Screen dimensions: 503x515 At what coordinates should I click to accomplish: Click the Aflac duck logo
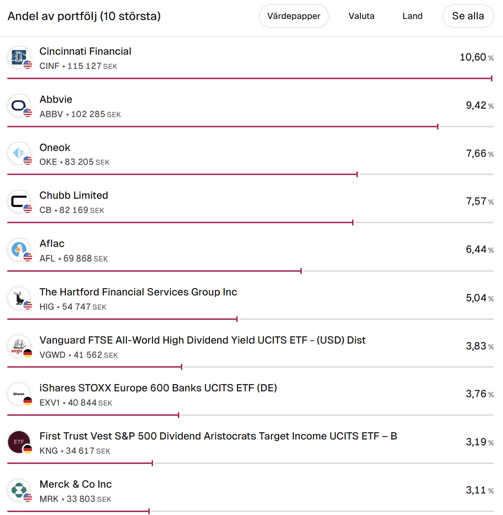coord(19,249)
